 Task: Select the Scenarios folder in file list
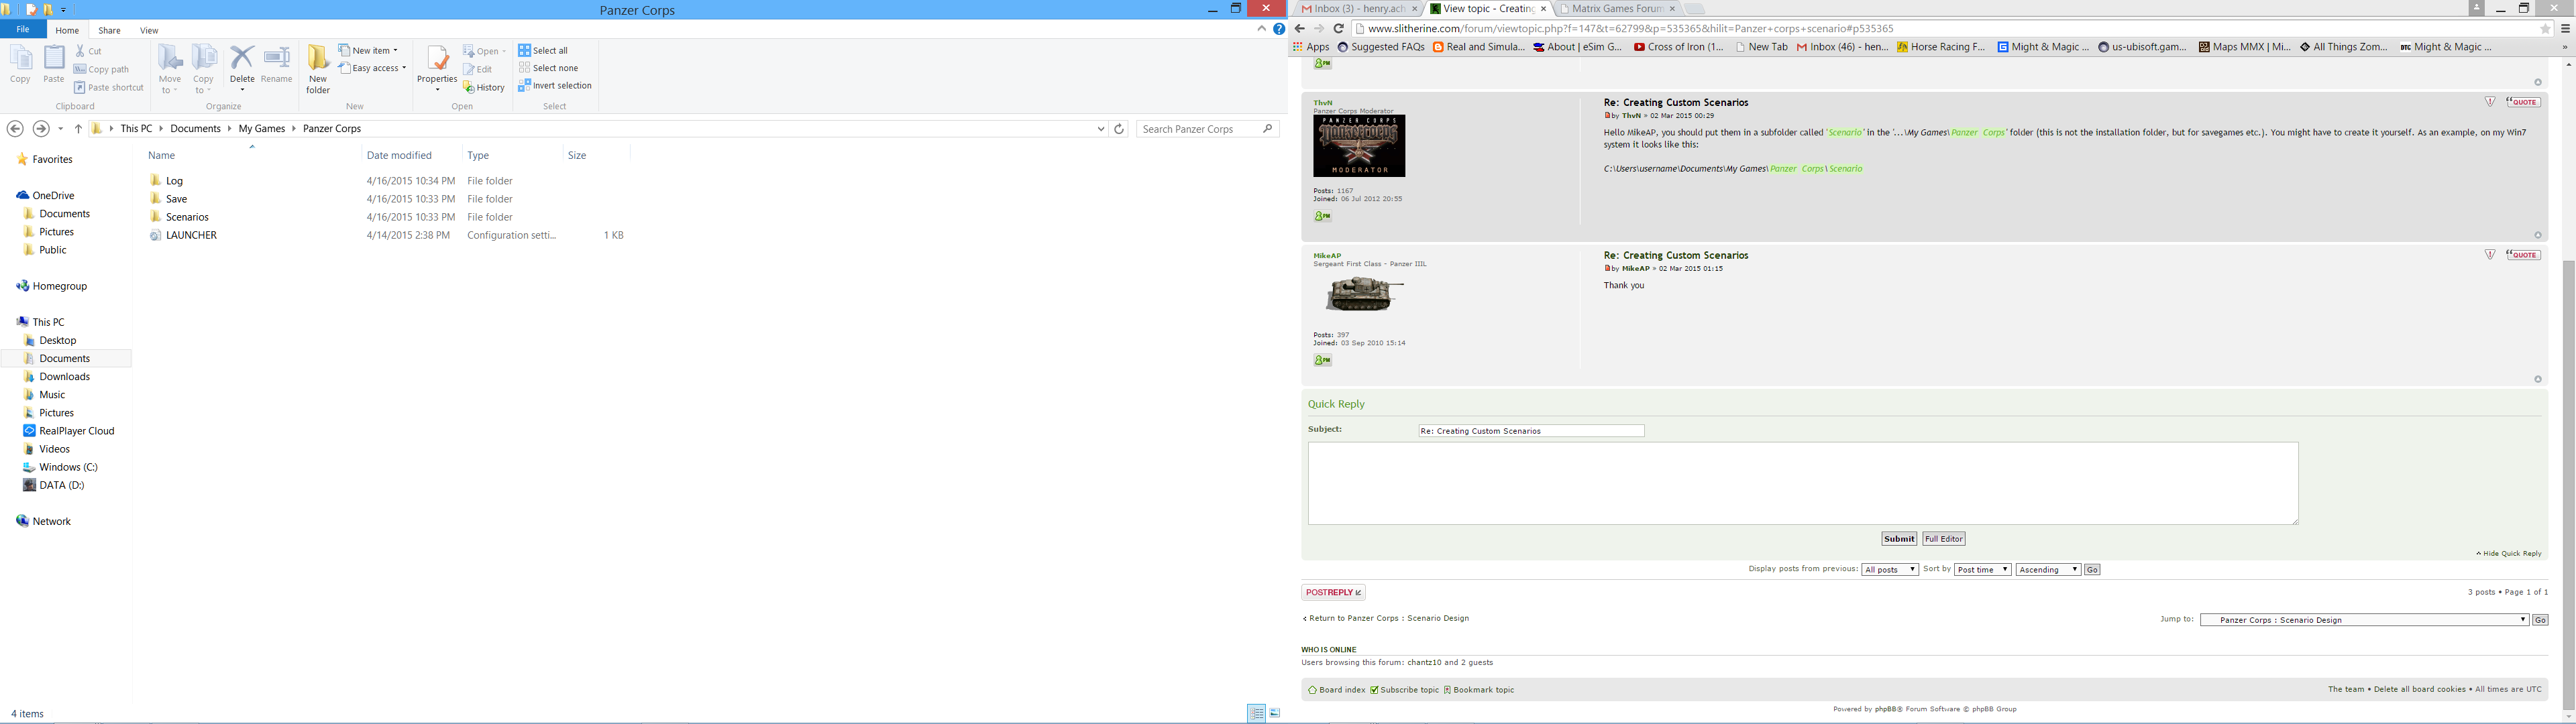187,217
